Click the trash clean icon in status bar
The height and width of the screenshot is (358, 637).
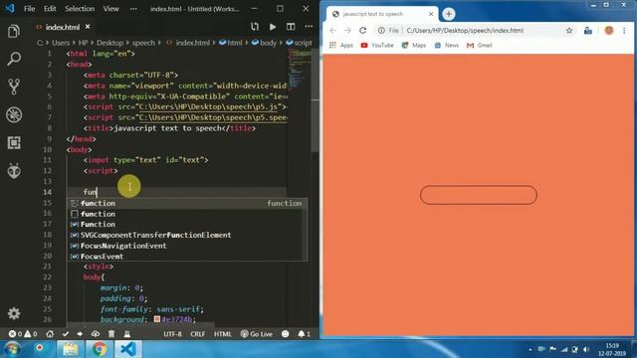click(x=111, y=334)
